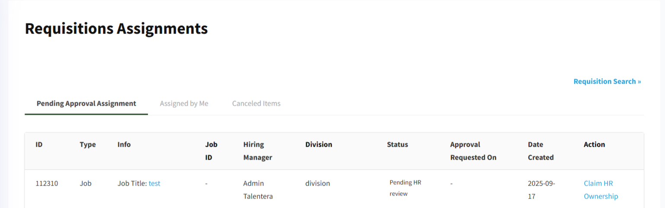Click the Pending HR review status
The width and height of the screenshot is (665, 208).
(x=405, y=188)
